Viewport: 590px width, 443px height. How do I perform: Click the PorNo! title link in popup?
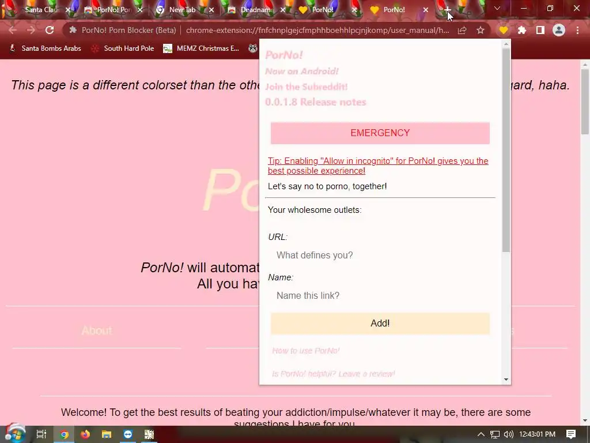[x=284, y=55]
